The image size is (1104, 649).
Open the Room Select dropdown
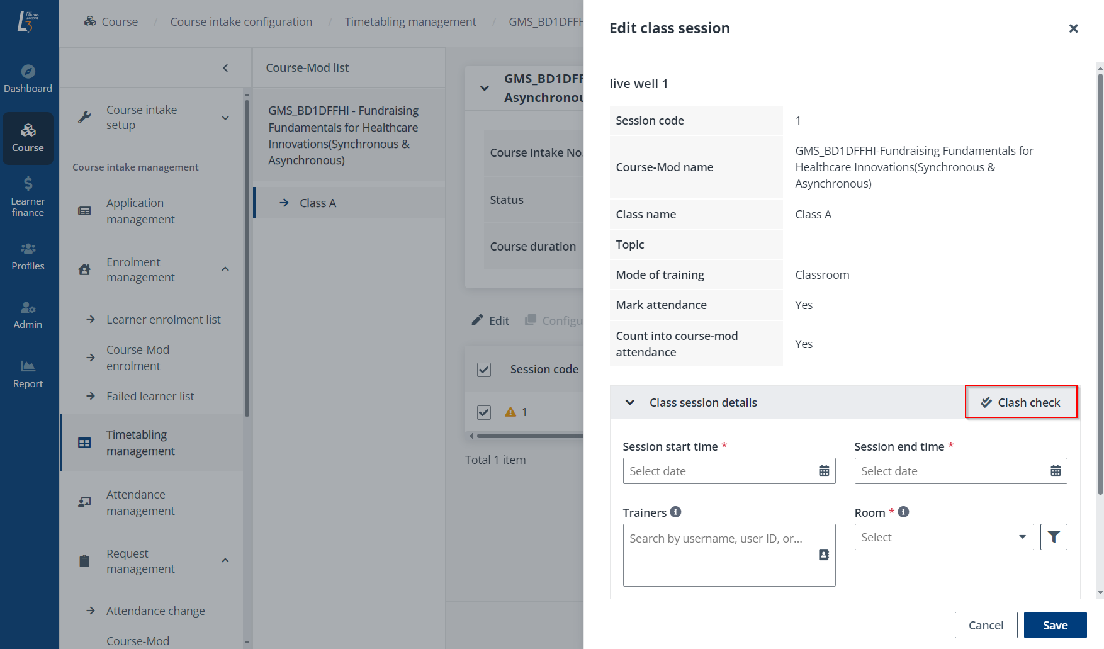click(x=943, y=537)
